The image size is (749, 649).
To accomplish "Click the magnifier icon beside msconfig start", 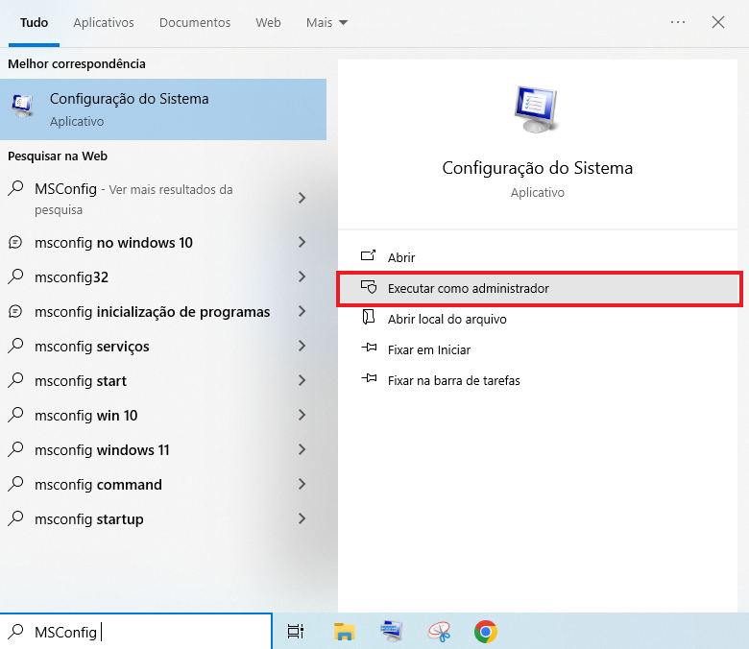I will (x=15, y=379).
